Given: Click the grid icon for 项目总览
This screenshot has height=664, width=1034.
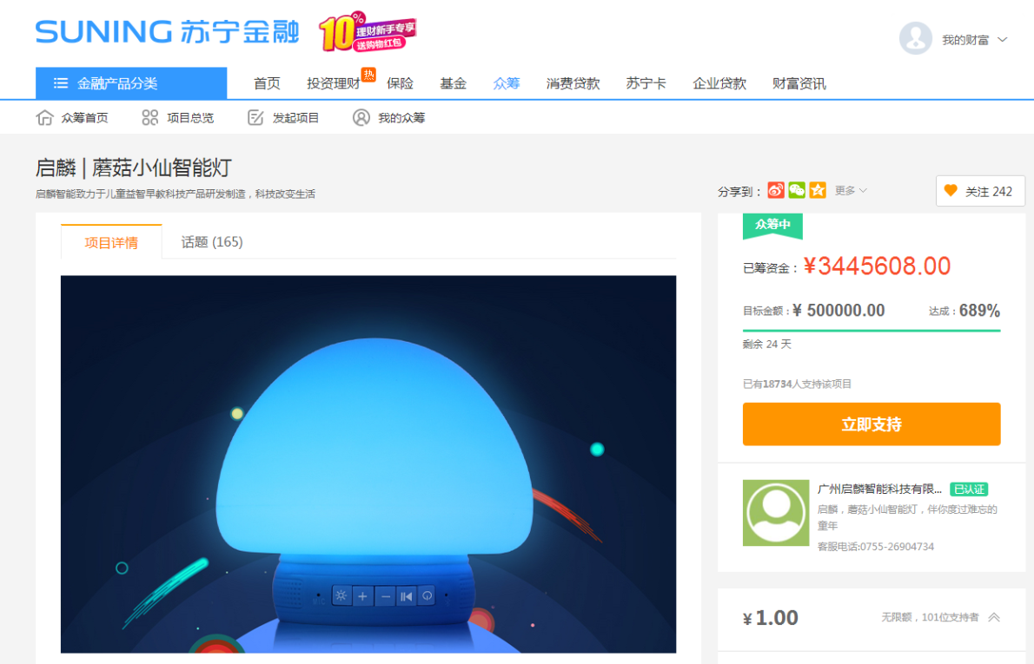Looking at the screenshot, I should (x=149, y=118).
